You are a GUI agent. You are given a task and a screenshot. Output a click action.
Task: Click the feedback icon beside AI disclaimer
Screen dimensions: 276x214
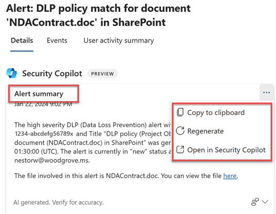click(x=255, y=202)
